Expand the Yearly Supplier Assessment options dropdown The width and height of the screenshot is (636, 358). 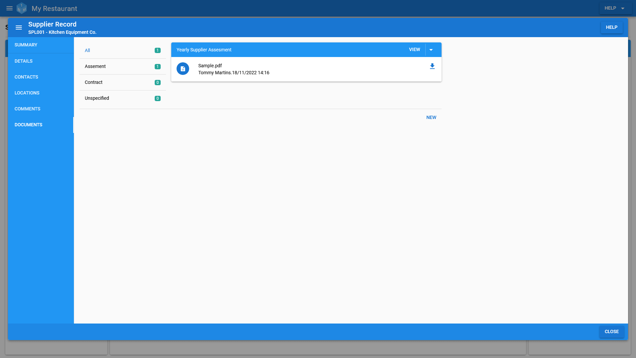click(x=432, y=49)
